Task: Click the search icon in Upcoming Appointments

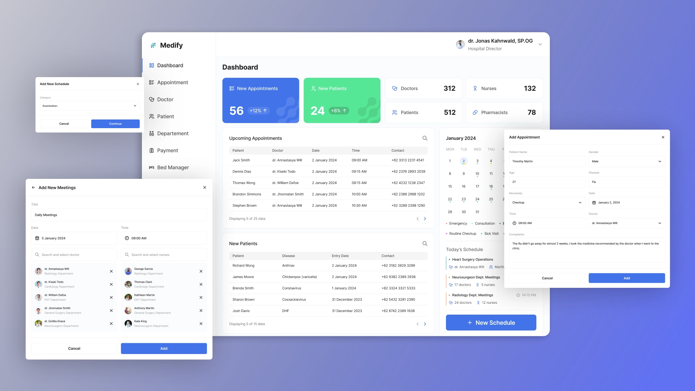Action: point(424,138)
